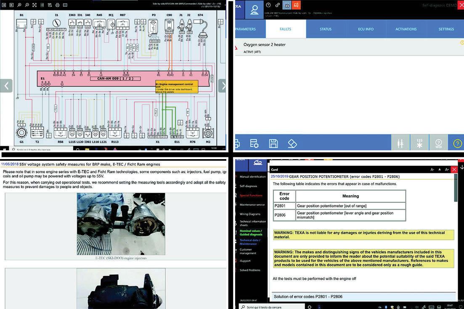Open the self-diagnosis vehicle search icon

(254, 10)
